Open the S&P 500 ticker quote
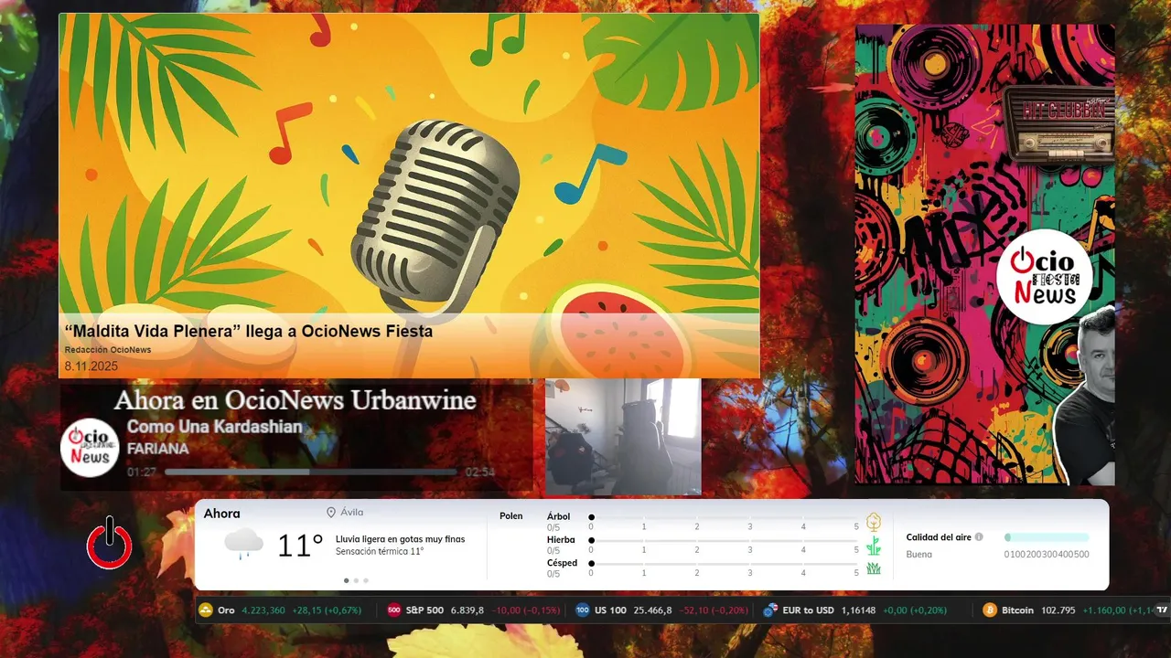 (x=476, y=610)
